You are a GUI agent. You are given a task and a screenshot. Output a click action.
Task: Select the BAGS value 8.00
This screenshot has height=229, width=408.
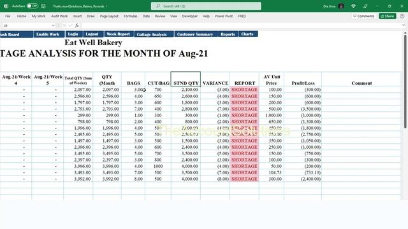click(133, 179)
